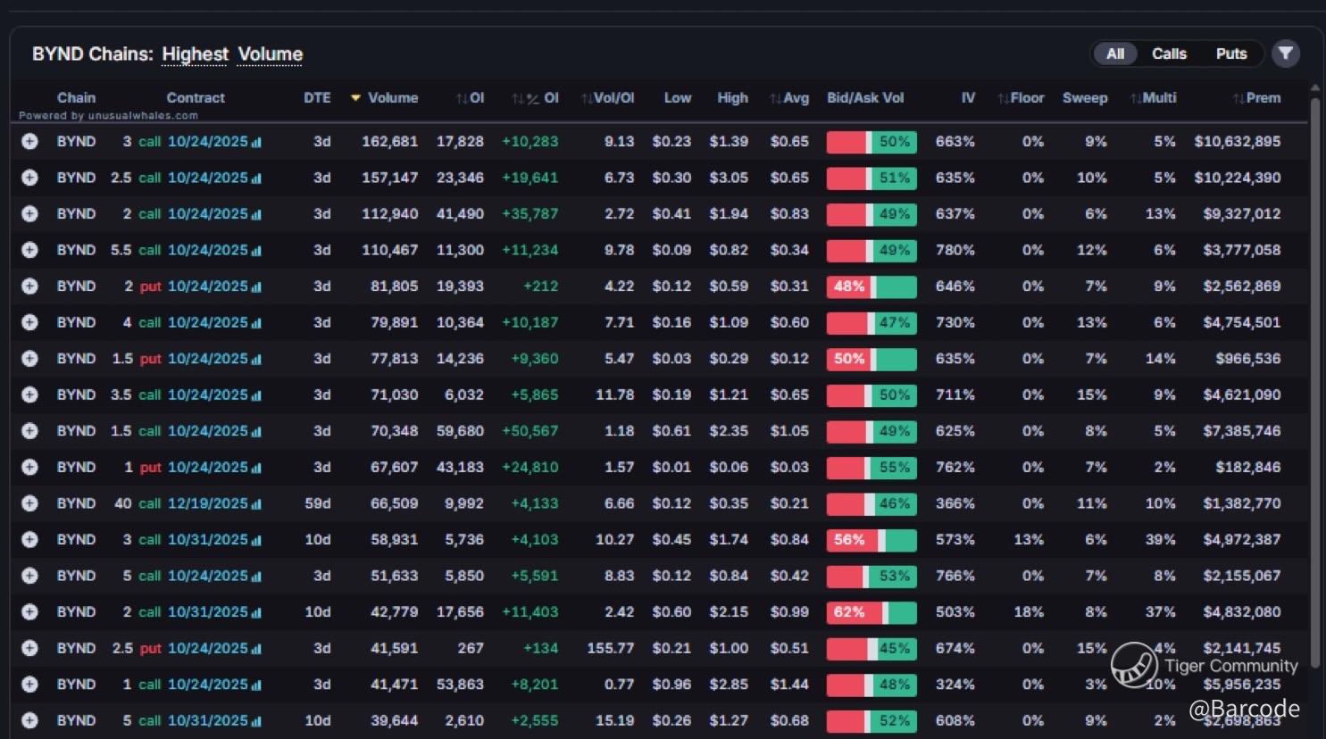The image size is (1326, 739).
Task: Click chart icon for 1.5 put 10/24/2025
Action: click(256, 360)
